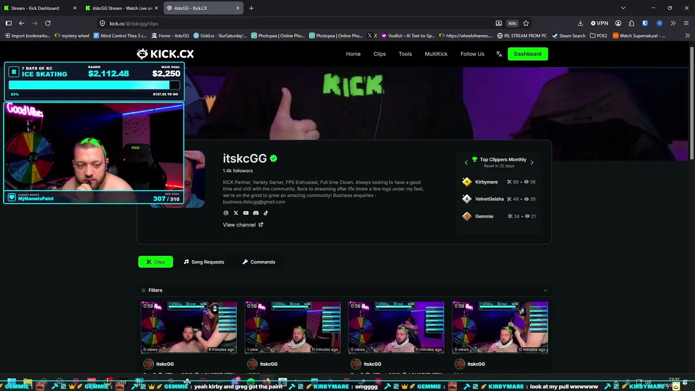
Task: Click the page vertical scrollbar thumb
Action: [x=692, y=103]
